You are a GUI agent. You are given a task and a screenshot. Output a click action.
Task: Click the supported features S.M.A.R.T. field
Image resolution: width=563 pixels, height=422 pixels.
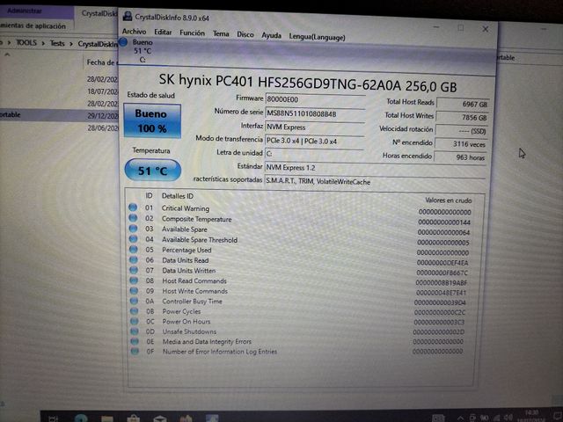click(375, 182)
